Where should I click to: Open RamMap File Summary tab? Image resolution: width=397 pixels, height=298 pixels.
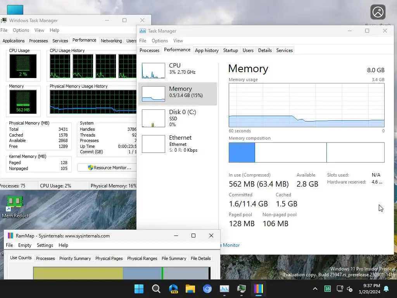pyautogui.click(x=174, y=258)
